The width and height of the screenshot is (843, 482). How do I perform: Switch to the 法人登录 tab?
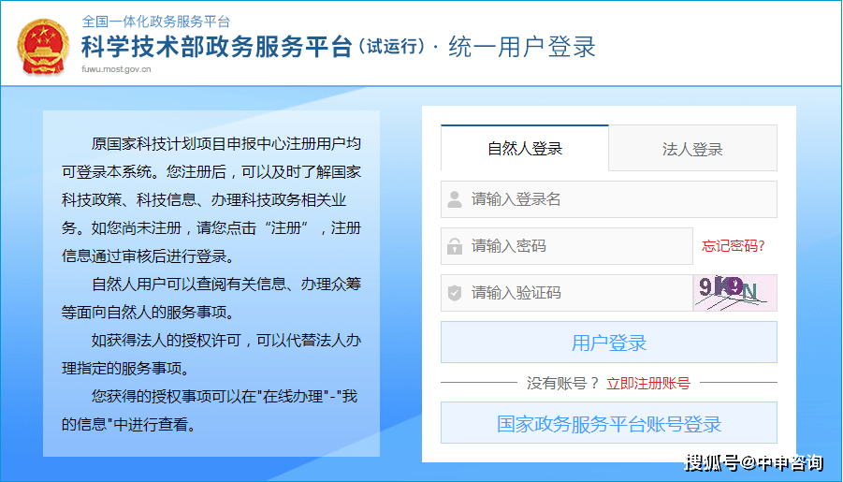coord(692,149)
